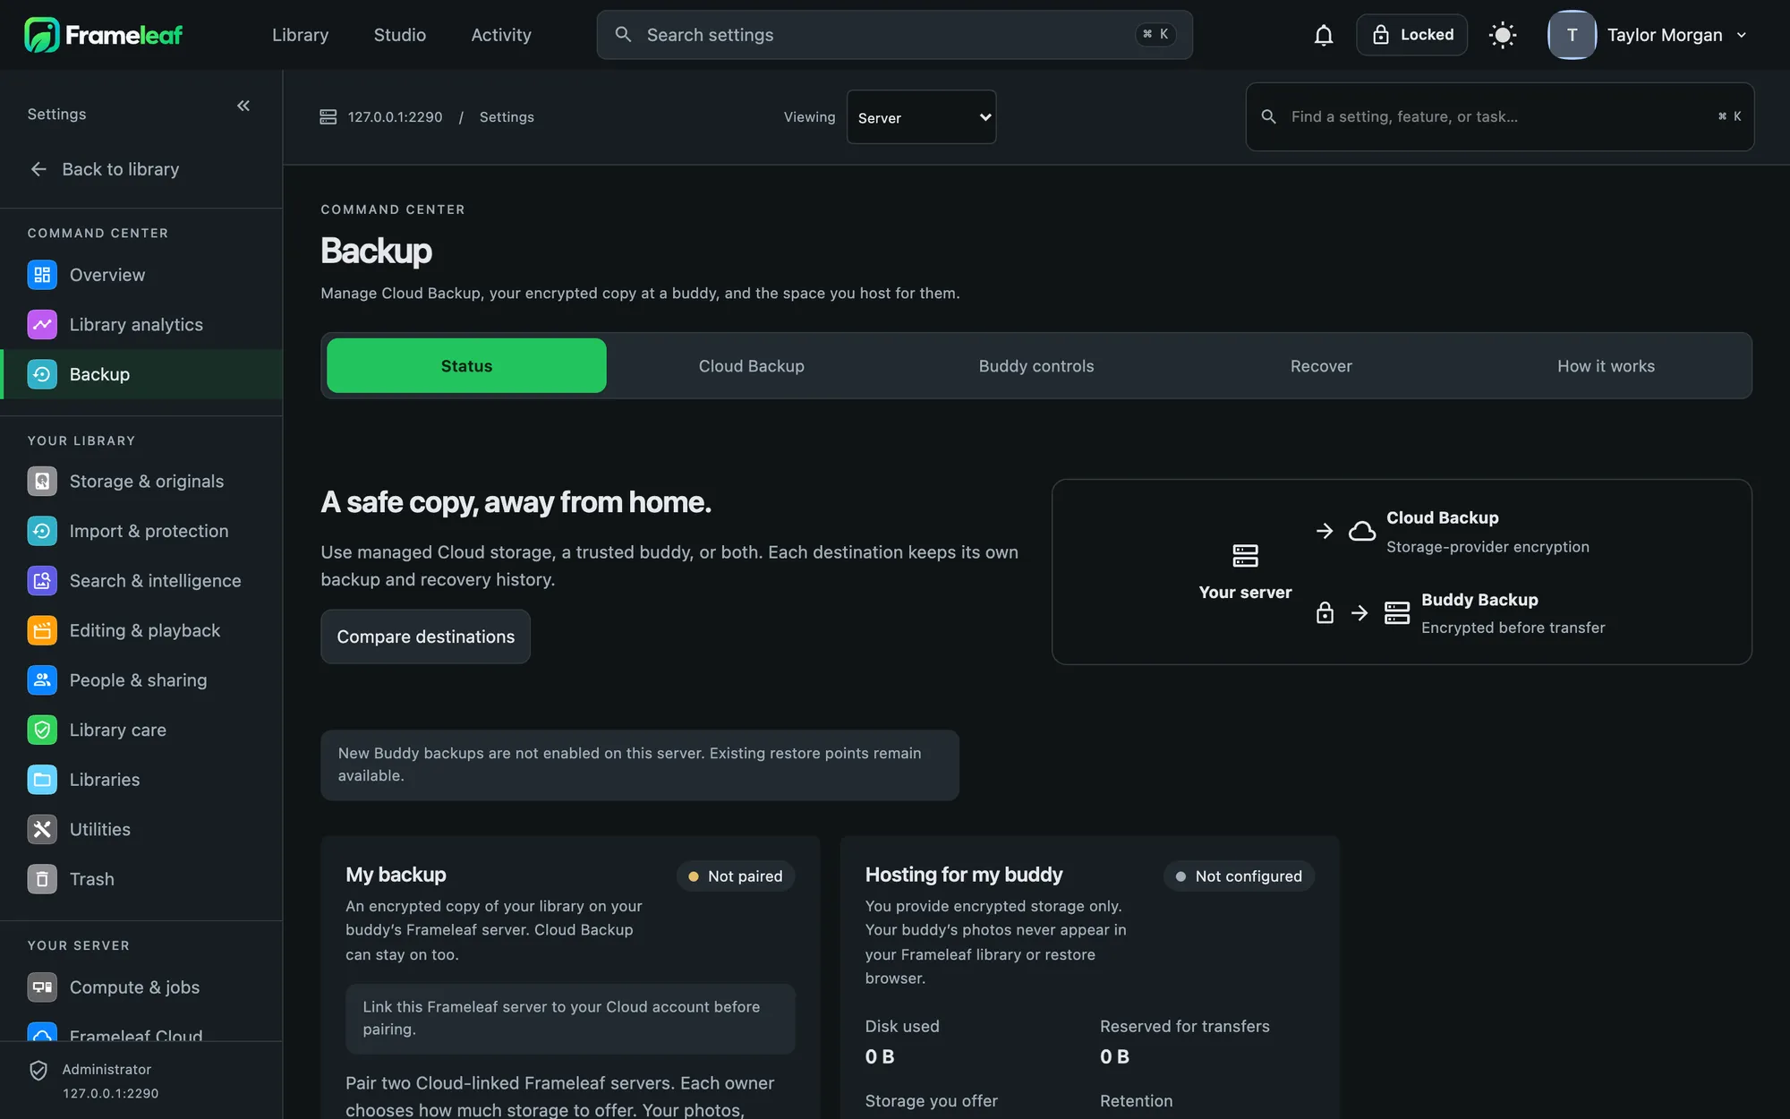Focus the Search settings field

click(x=894, y=35)
